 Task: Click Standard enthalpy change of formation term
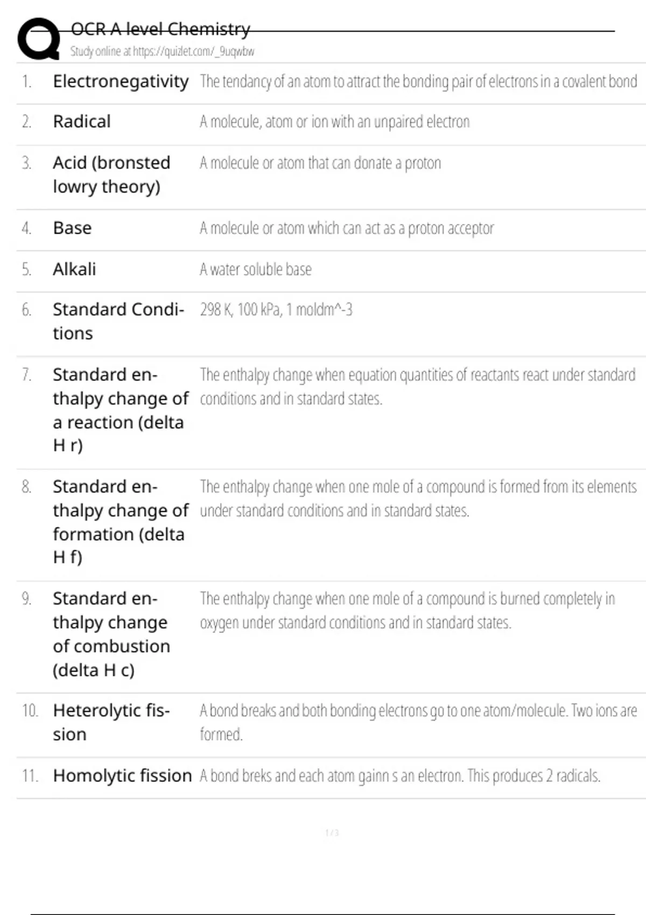click(x=121, y=522)
